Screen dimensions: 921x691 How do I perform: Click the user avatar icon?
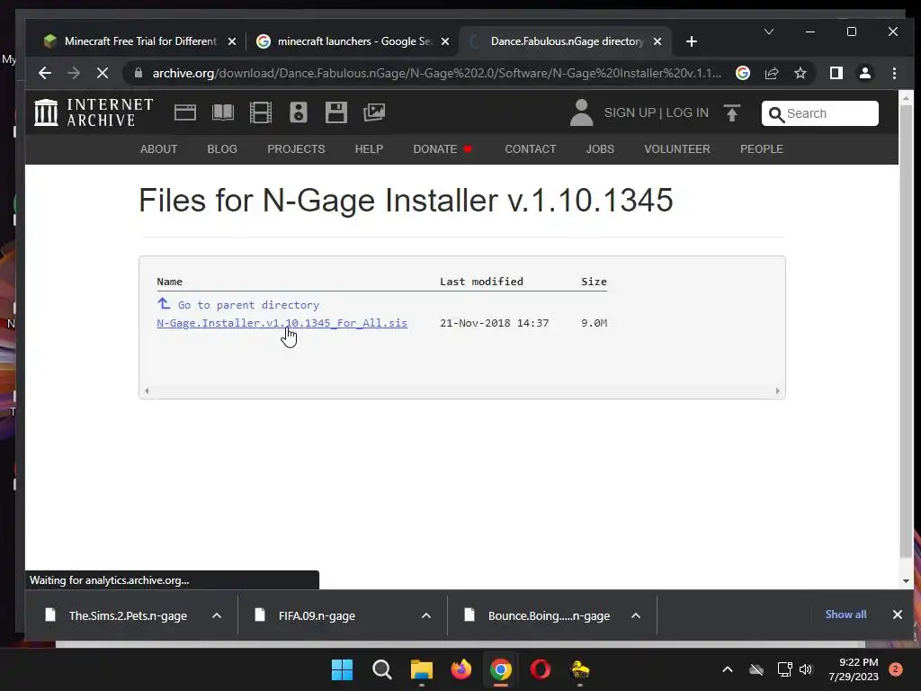(x=582, y=112)
